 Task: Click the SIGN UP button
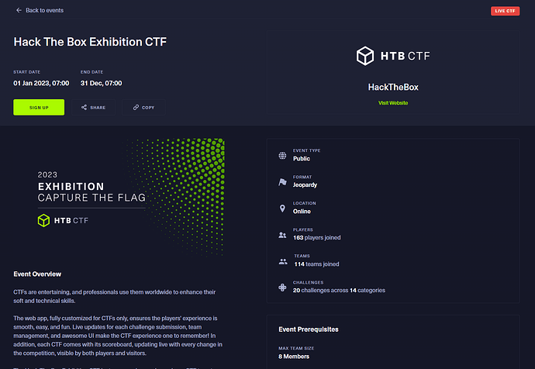pyautogui.click(x=39, y=108)
